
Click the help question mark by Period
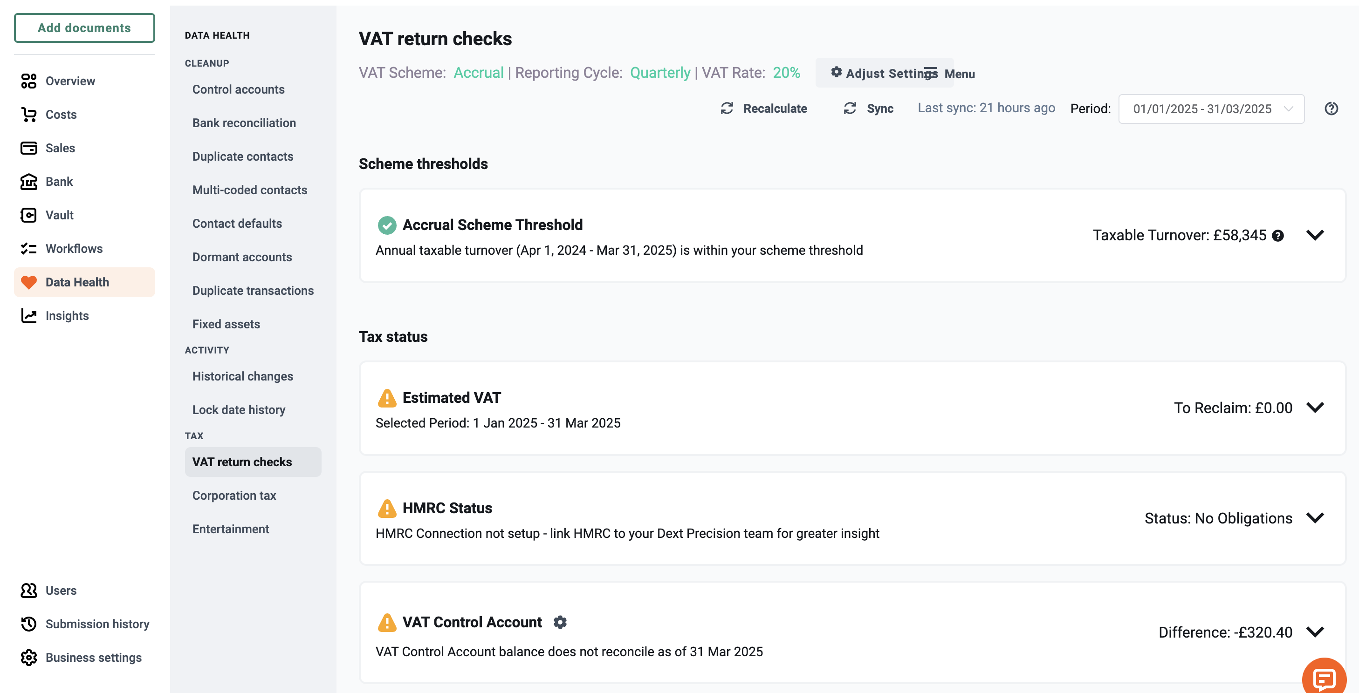click(1331, 109)
